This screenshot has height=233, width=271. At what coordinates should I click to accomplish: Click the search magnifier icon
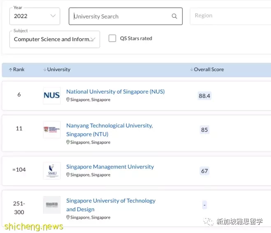pyautogui.click(x=174, y=16)
